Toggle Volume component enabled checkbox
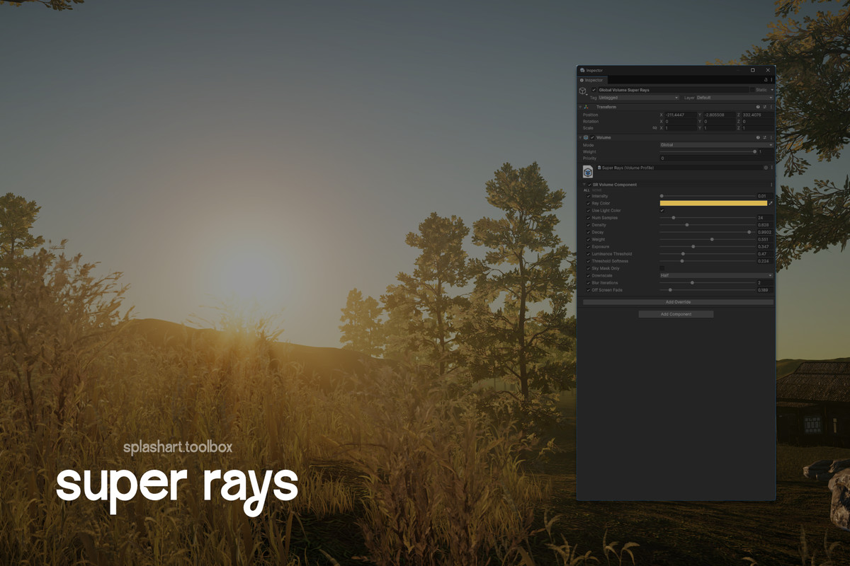The image size is (850, 566). click(x=592, y=137)
